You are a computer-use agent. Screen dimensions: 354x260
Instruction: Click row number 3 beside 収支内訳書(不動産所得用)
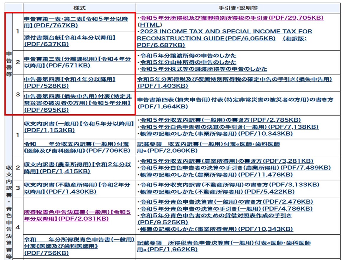[18, 188]
